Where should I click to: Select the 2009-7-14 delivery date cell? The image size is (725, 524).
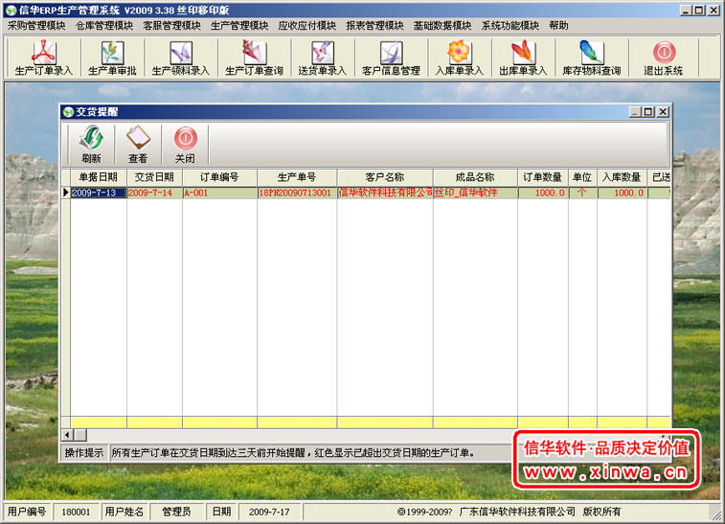pyautogui.click(x=154, y=193)
